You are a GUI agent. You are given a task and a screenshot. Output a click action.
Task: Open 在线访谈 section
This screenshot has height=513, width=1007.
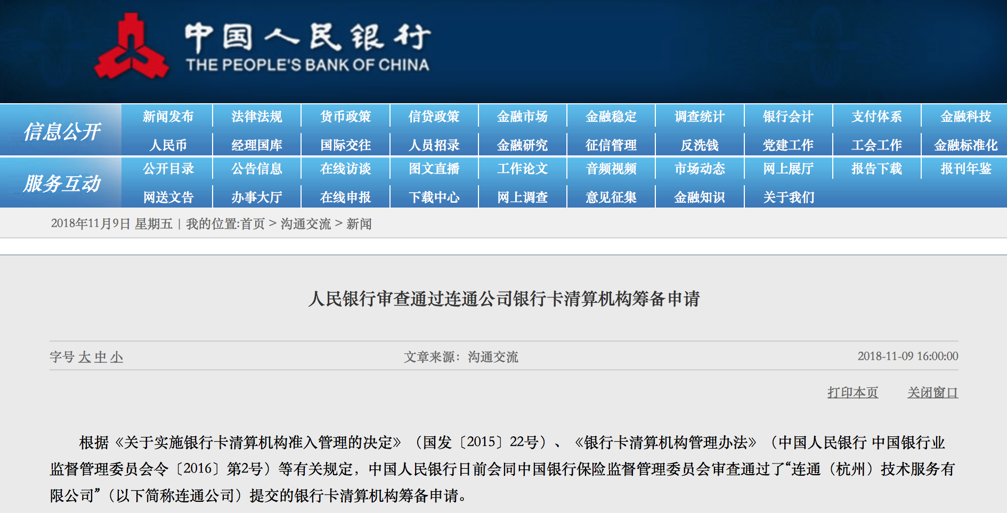345,169
